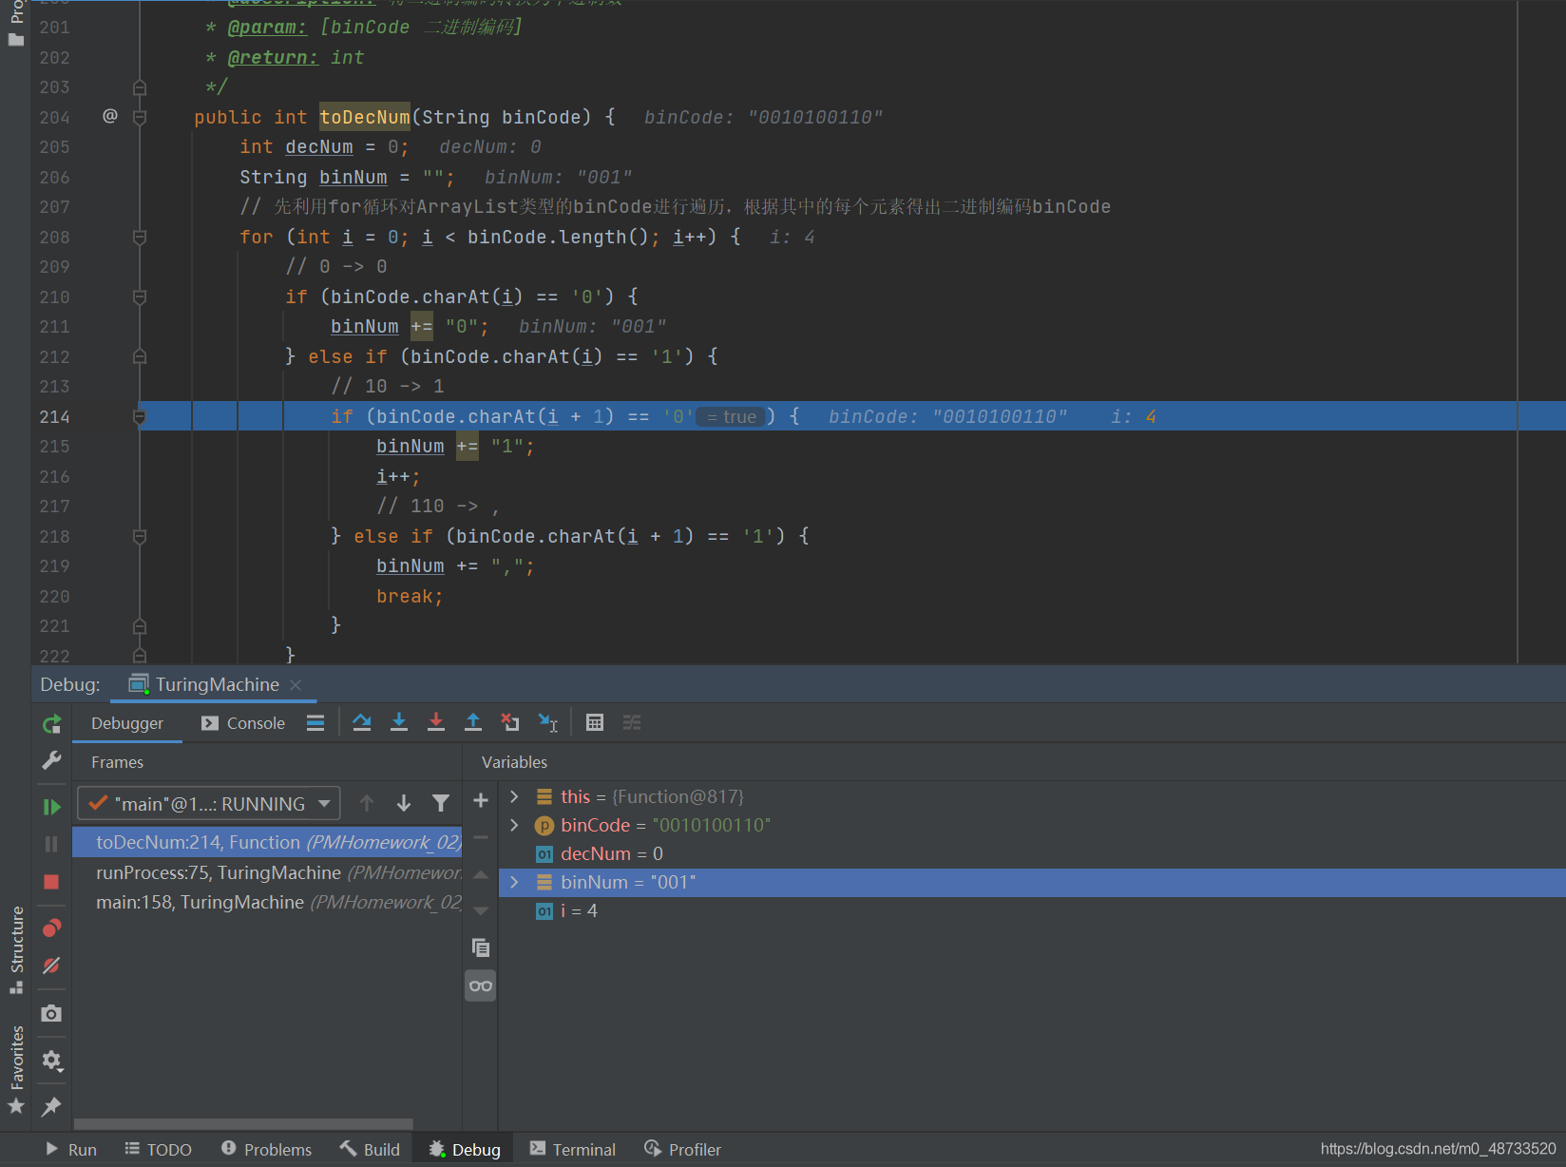Open the Evaluate Expression calculator icon
The height and width of the screenshot is (1167, 1566).
595,722
